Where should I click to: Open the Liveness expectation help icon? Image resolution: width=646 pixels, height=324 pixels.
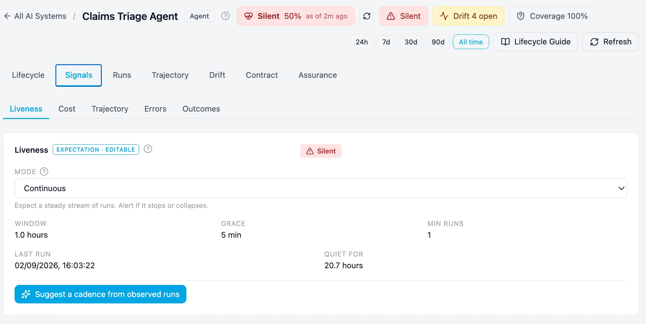tap(148, 149)
